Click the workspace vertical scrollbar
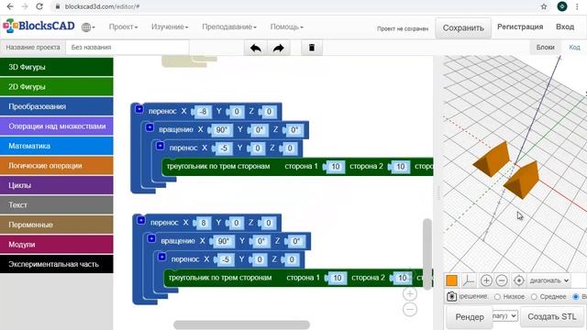 tap(426, 255)
